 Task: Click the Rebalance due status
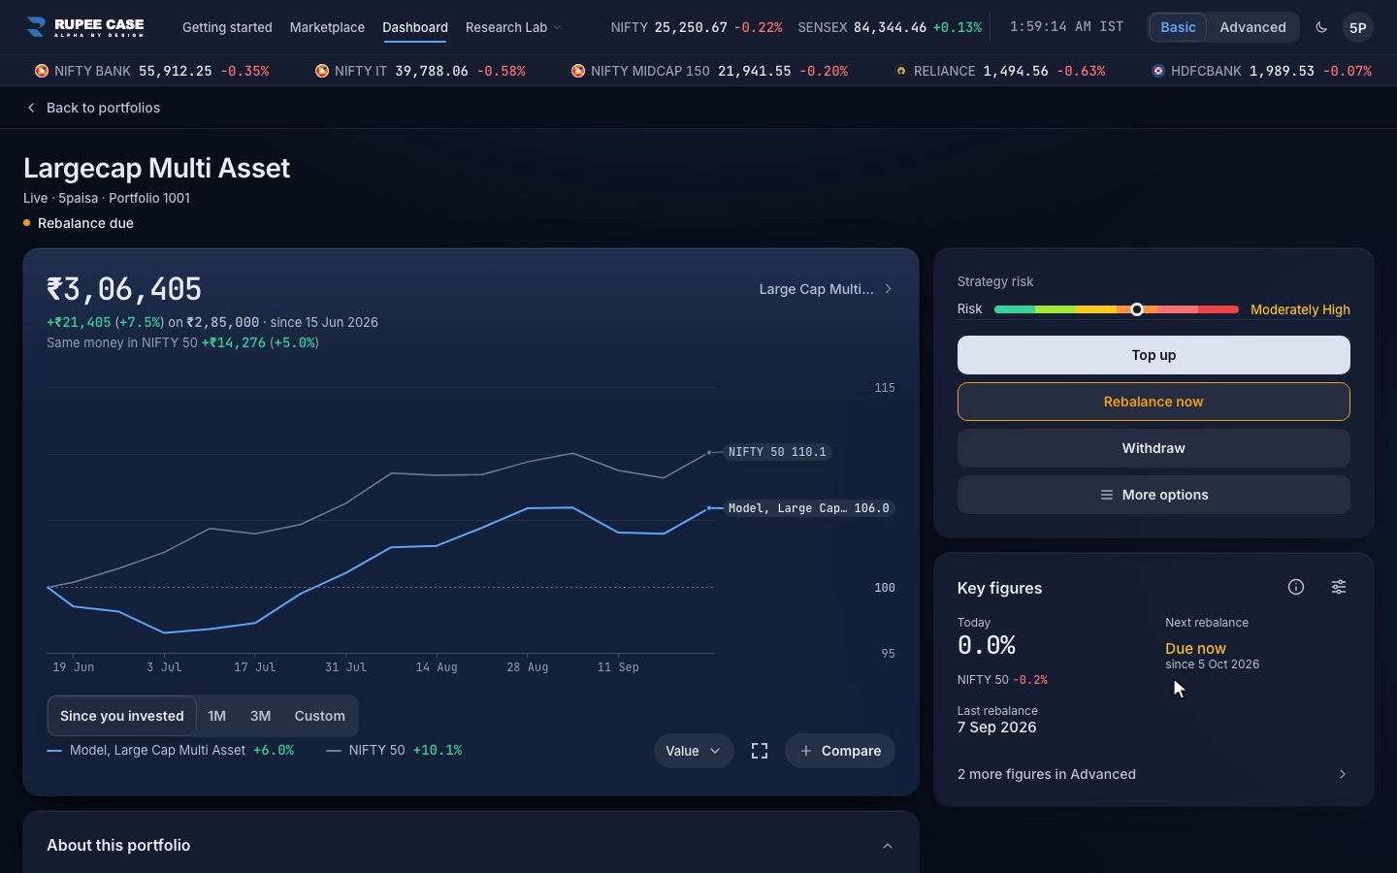coord(79,223)
